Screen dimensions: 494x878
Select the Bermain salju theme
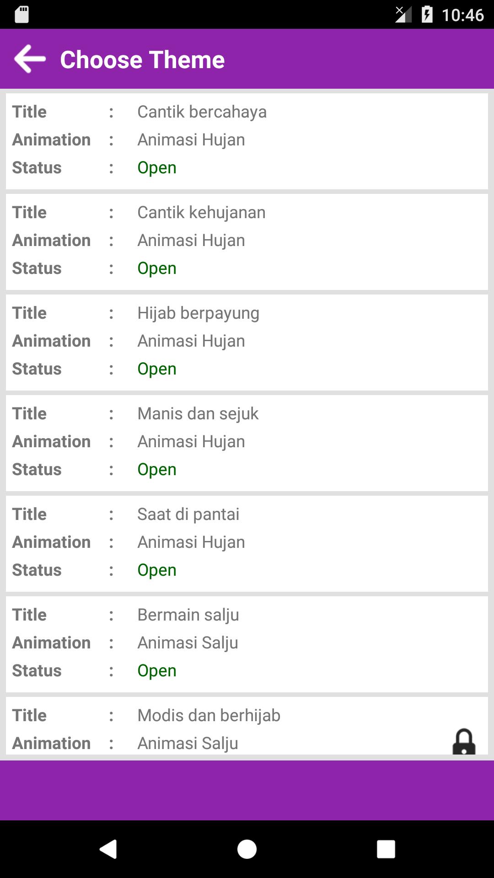247,644
